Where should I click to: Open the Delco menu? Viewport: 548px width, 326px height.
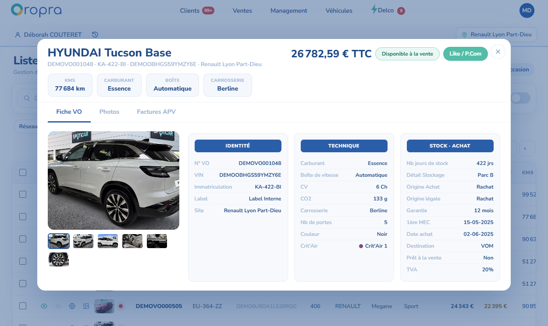(x=386, y=10)
